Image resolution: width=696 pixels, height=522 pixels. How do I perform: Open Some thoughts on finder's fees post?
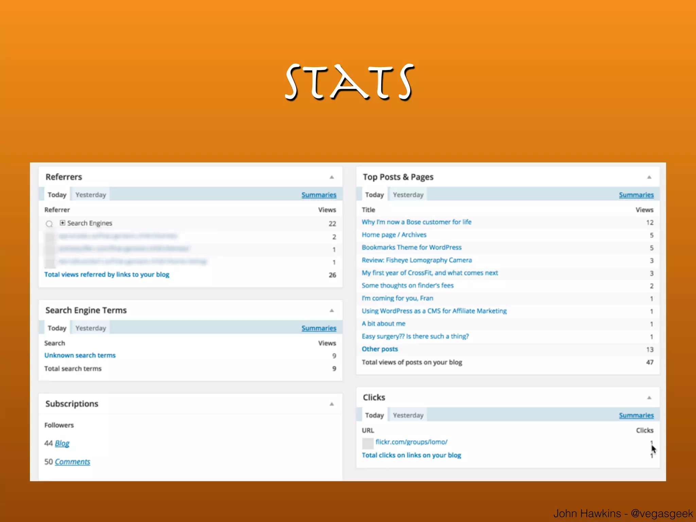[x=407, y=285]
